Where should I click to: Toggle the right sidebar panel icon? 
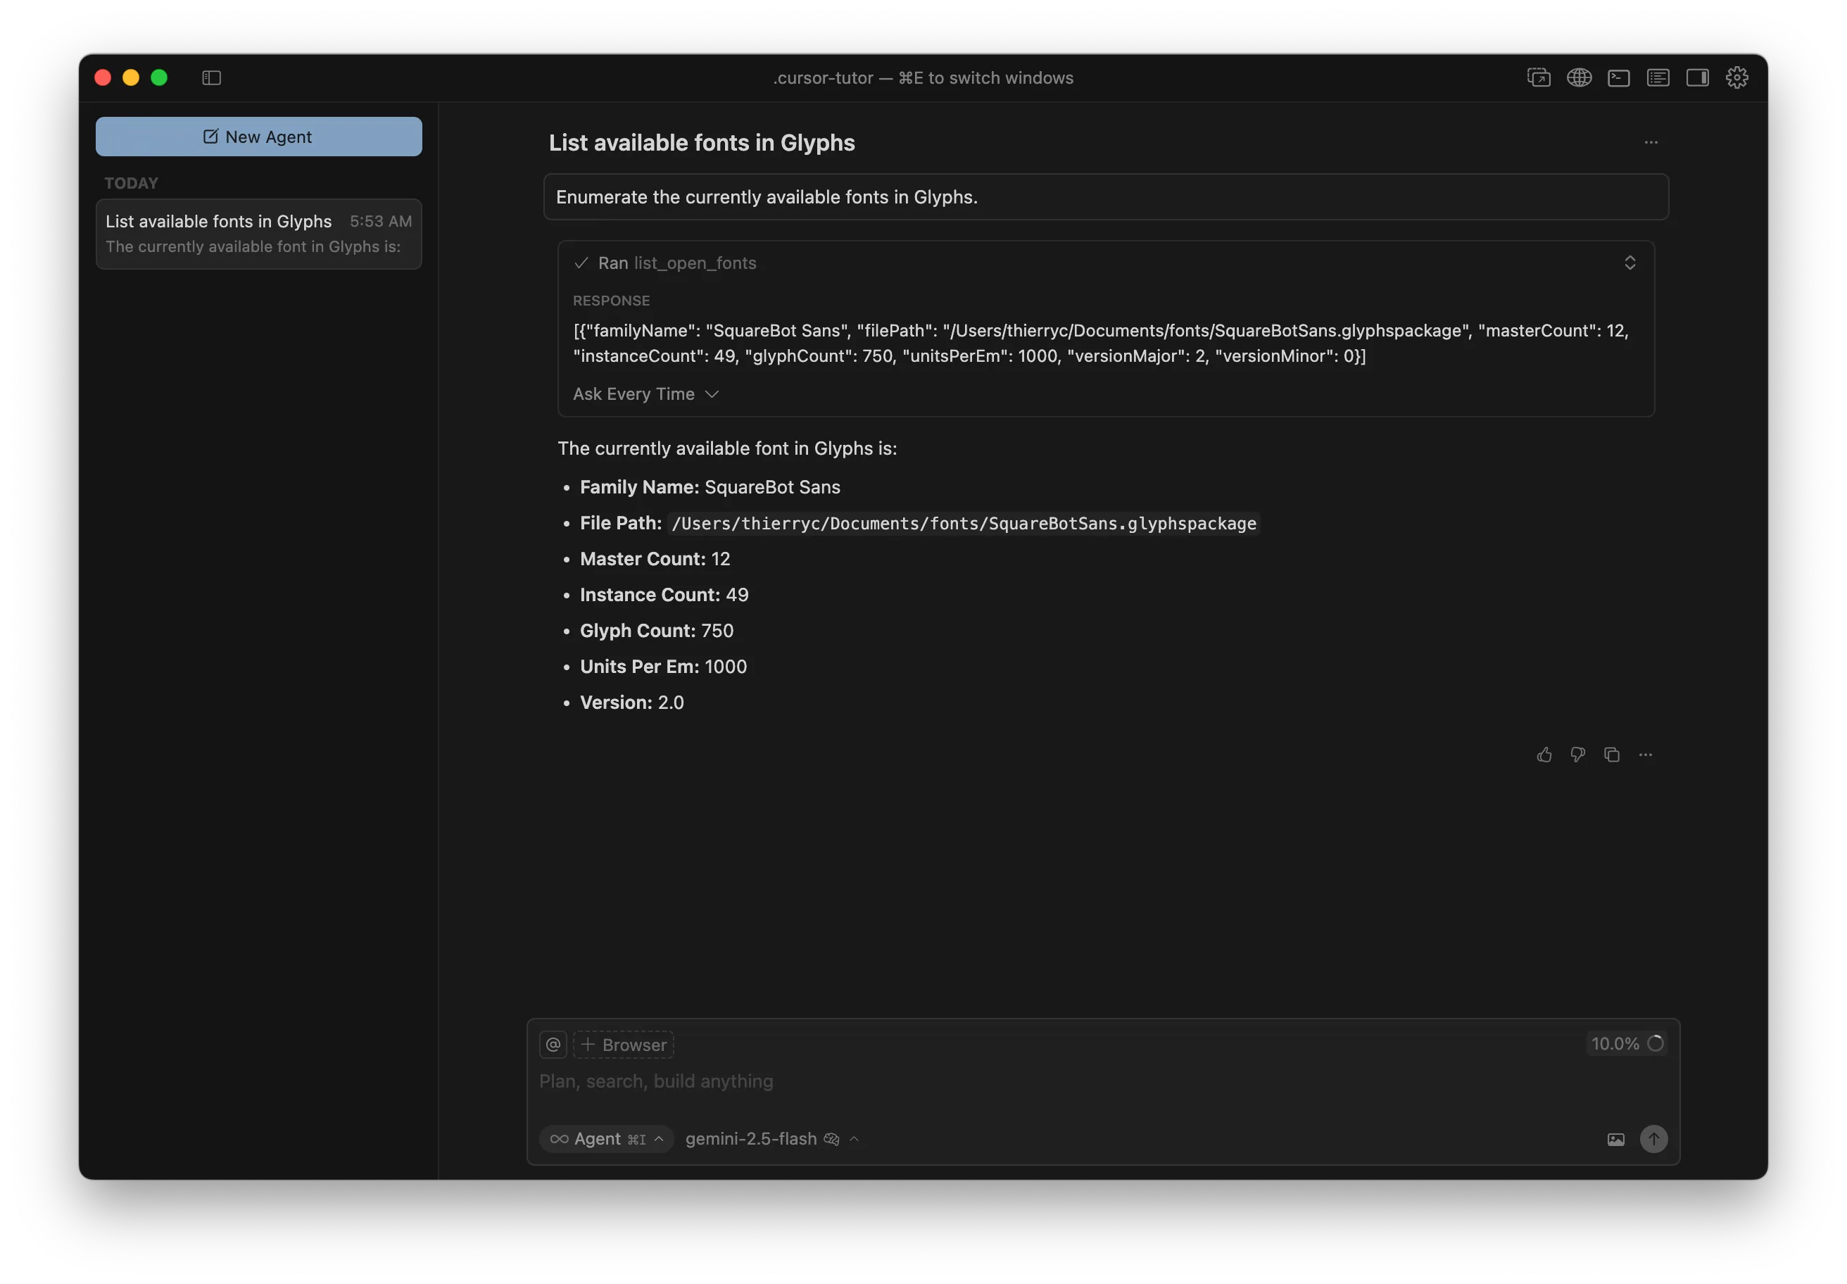[1697, 78]
